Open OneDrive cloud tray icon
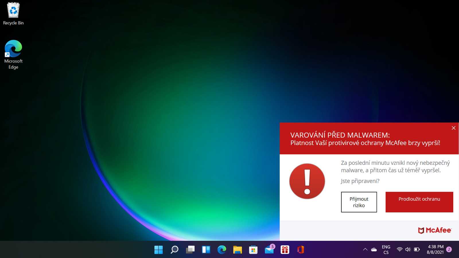 [x=374, y=249]
